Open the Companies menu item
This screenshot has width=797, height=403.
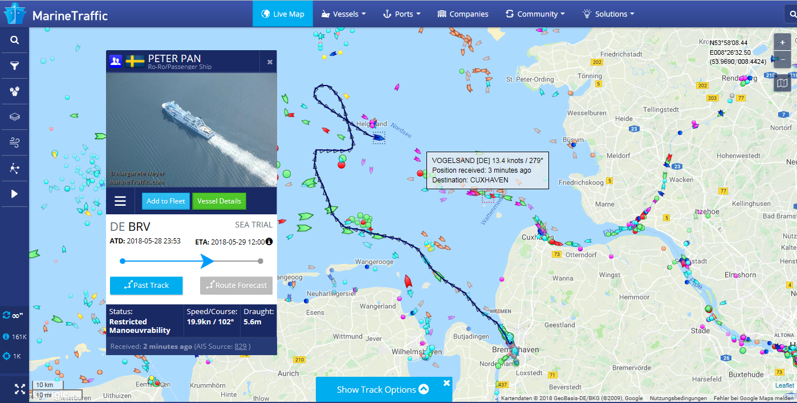[x=463, y=14]
